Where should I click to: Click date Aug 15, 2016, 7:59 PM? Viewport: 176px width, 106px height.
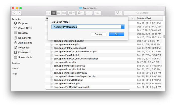[x=149, y=48]
